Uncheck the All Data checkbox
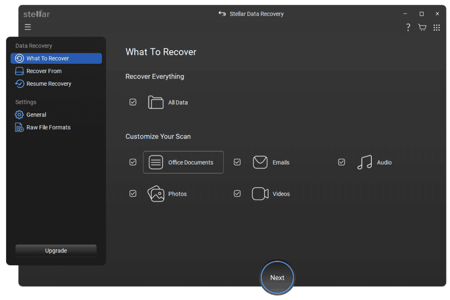The width and height of the screenshot is (450, 300). [133, 102]
